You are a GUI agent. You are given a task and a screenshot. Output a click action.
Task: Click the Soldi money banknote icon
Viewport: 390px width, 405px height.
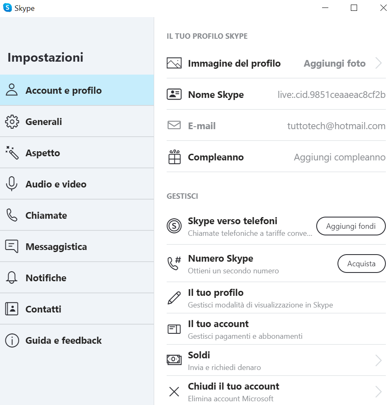coord(174,360)
